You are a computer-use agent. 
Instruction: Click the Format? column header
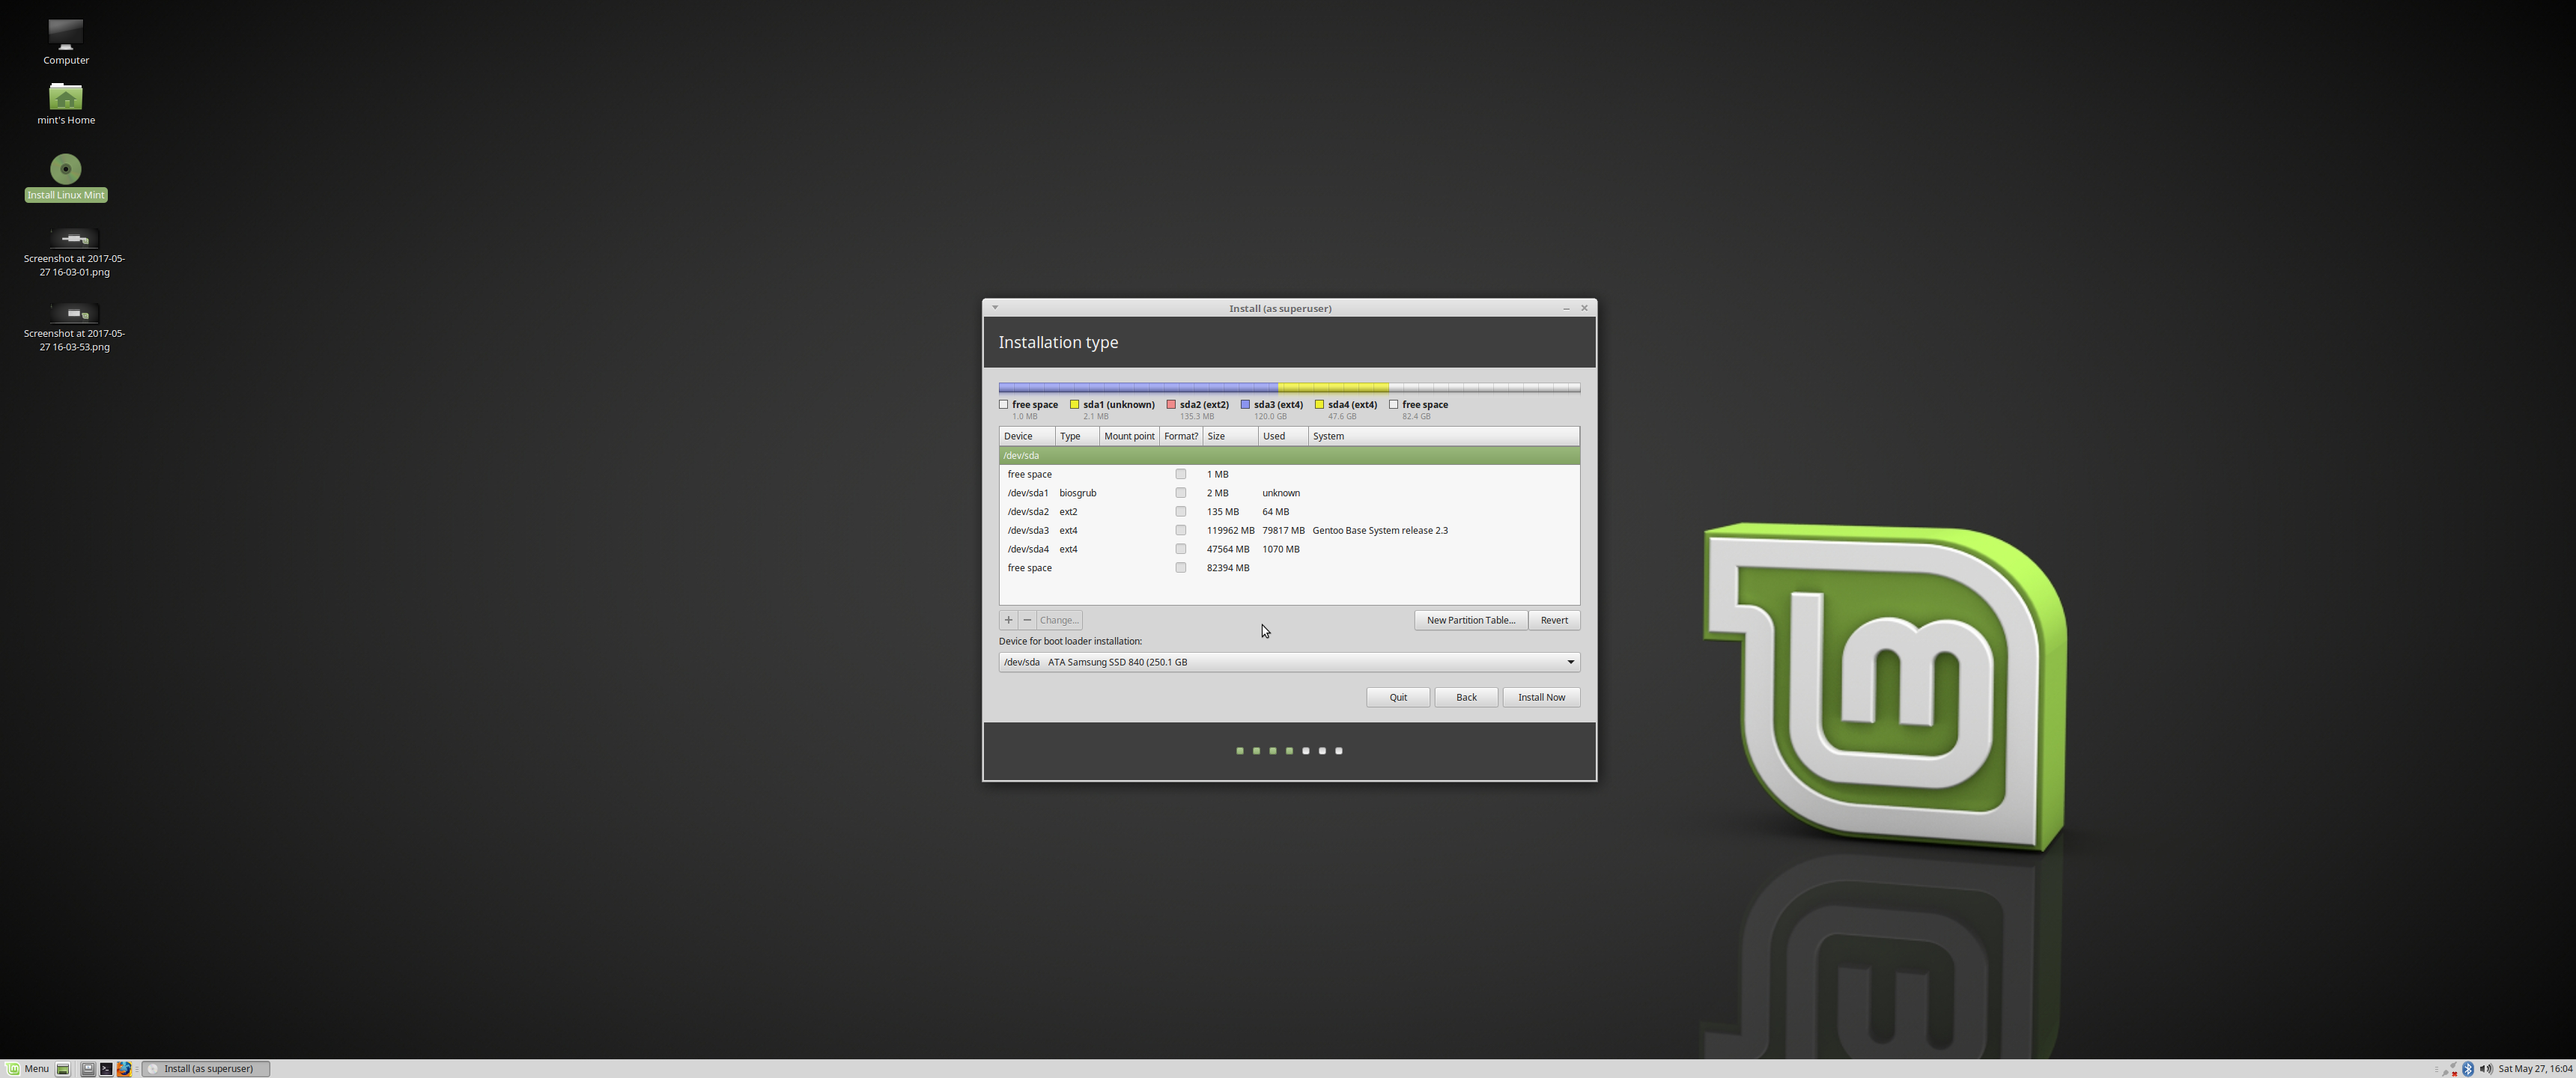[x=1181, y=436]
